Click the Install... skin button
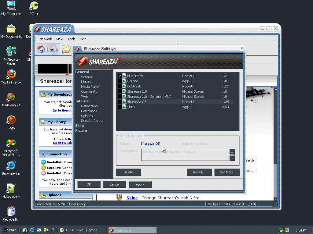 pyautogui.click(x=199, y=172)
